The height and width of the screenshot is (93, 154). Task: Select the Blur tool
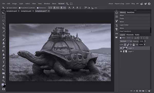click(x=4, y=54)
